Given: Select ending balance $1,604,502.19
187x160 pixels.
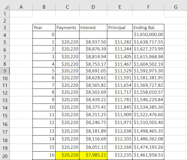Looking at the screenshot, I should [148, 64].
